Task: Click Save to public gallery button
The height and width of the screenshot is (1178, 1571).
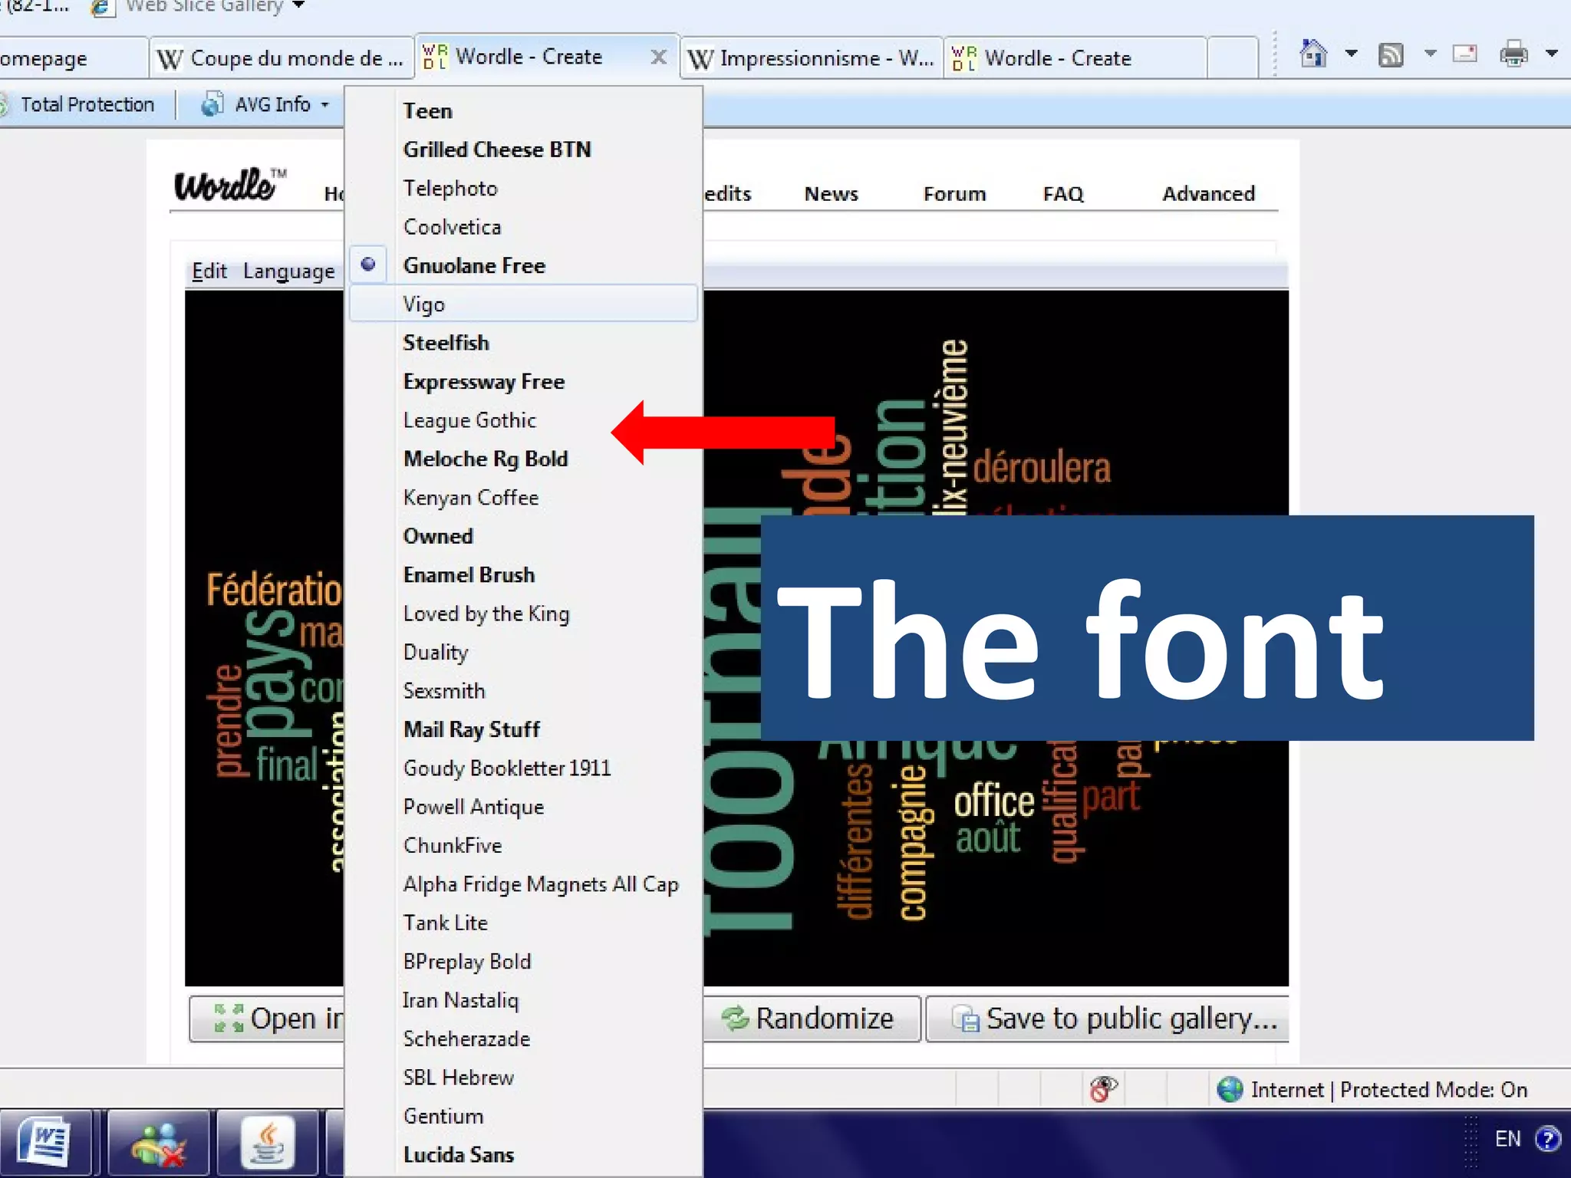Action: pyautogui.click(x=1107, y=1019)
